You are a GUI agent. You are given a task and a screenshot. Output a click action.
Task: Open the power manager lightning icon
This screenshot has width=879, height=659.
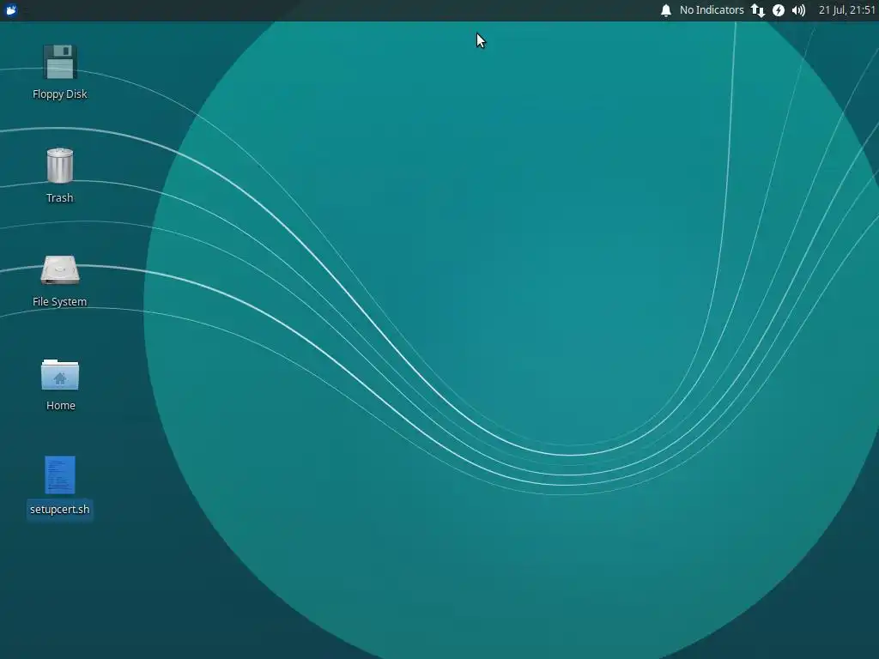[x=778, y=10]
